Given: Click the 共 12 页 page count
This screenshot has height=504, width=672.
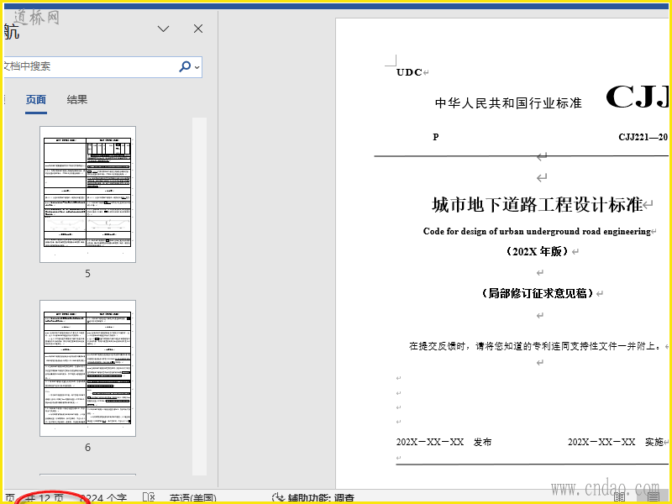Looking at the screenshot, I should (45, 499).
